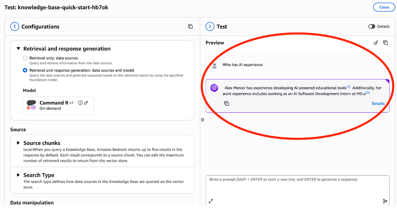Copy the Configurations panel via its copy icon

190,27
